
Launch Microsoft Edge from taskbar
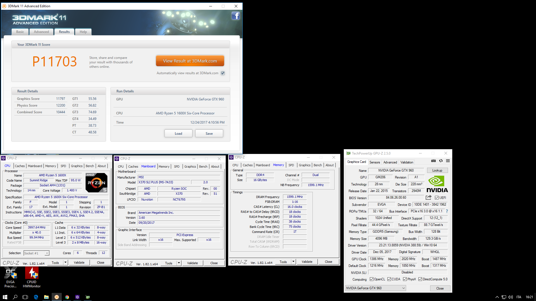36,297
